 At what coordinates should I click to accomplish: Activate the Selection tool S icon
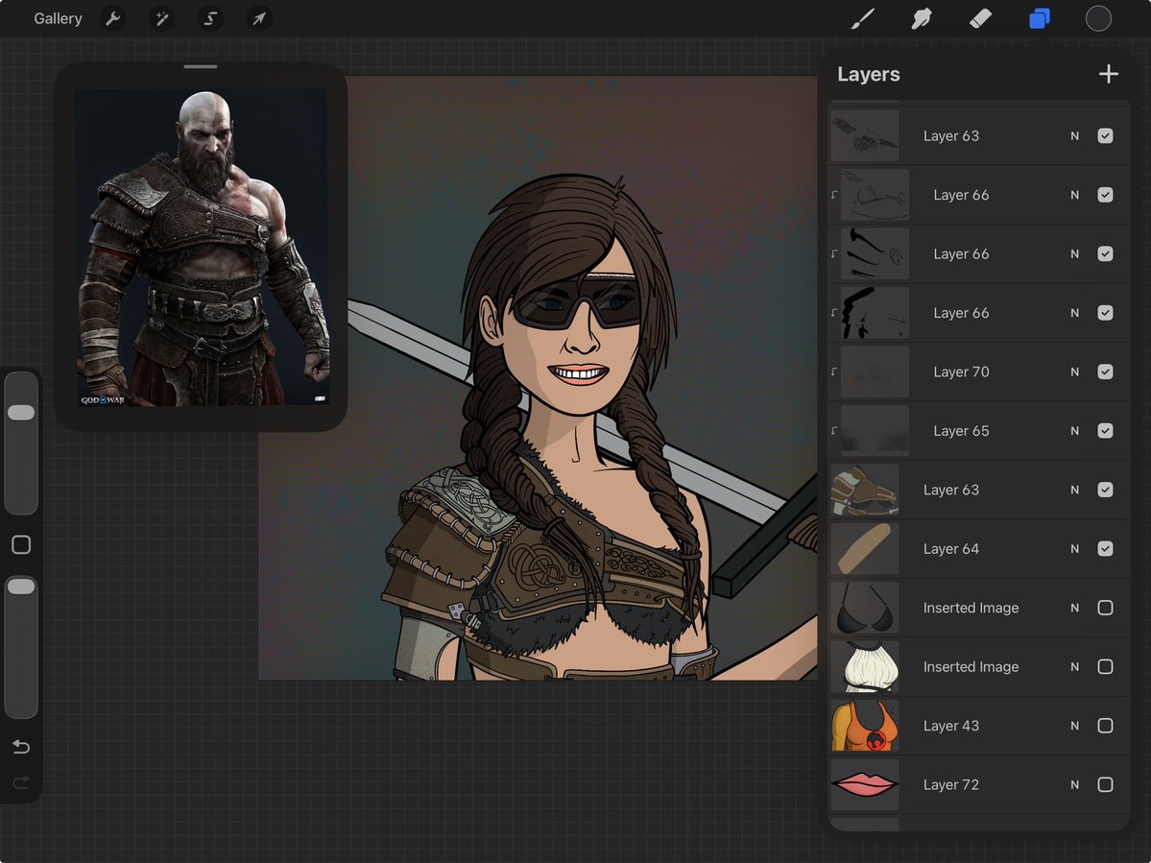tap(210, 18)
